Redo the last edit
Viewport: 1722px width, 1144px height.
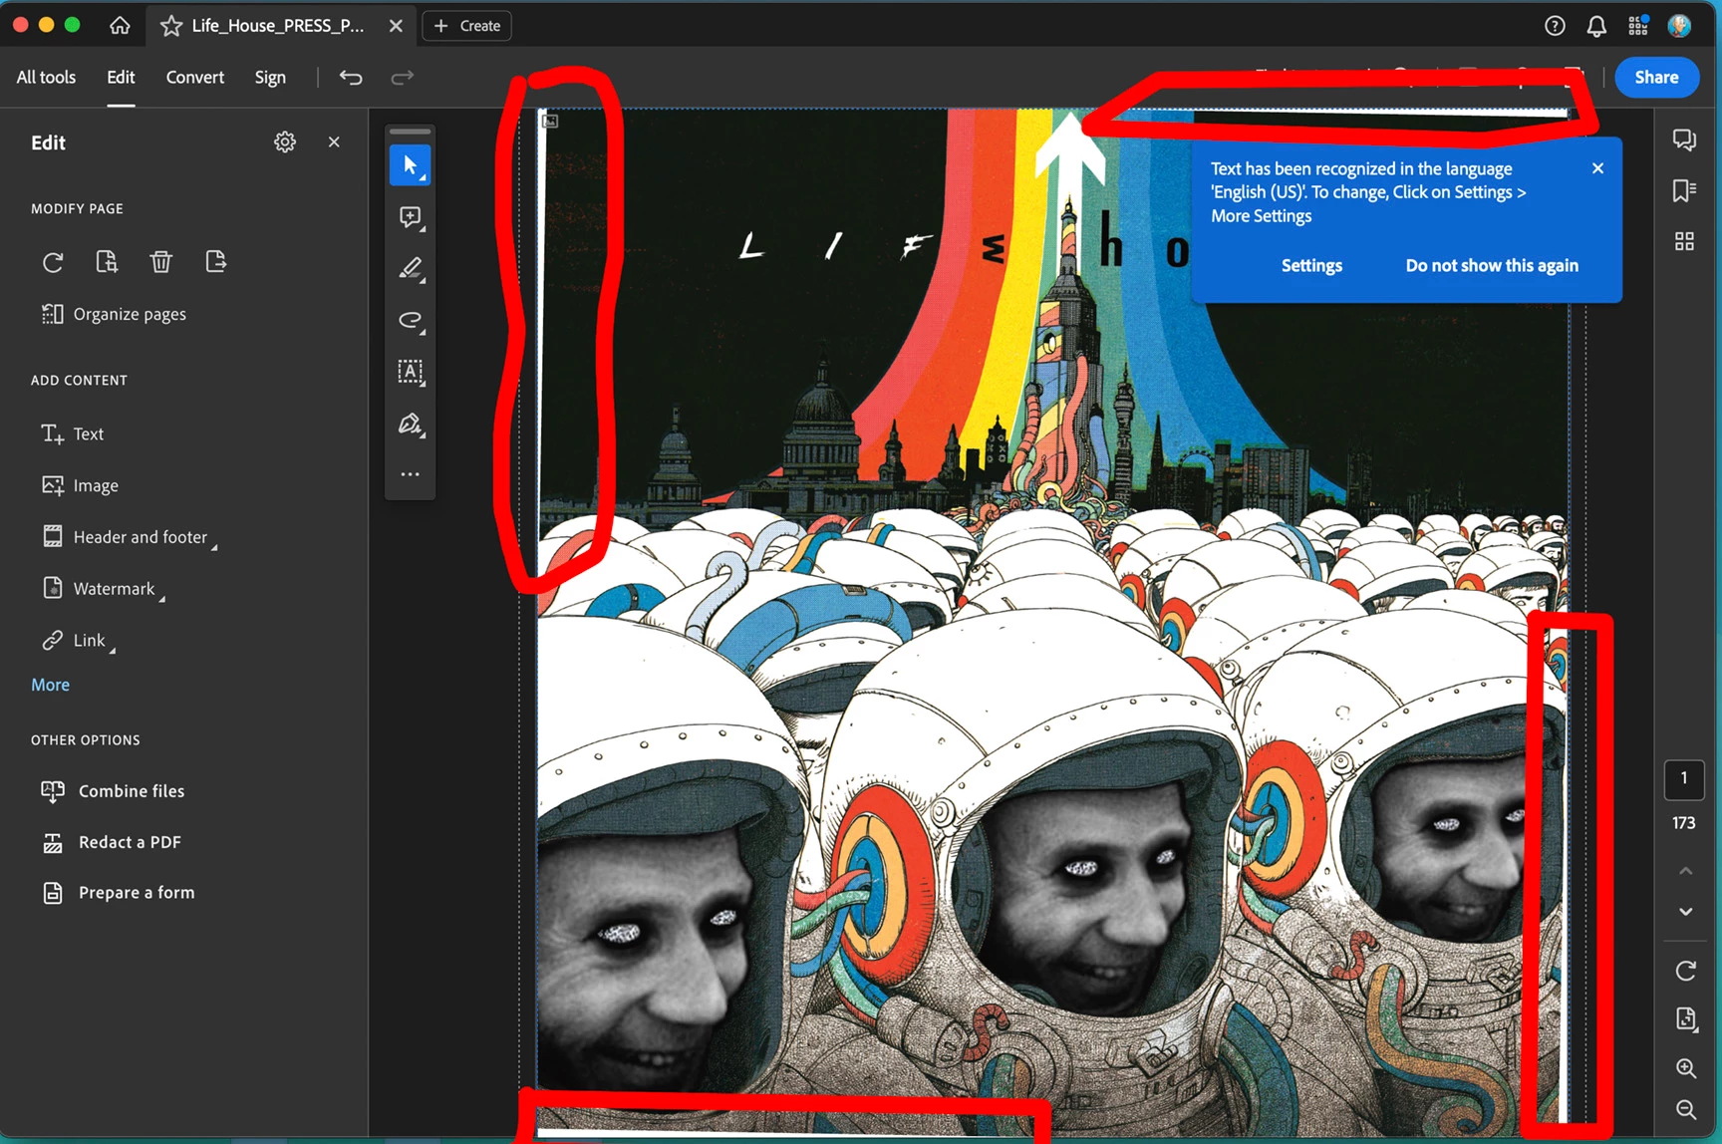[402, 77]
